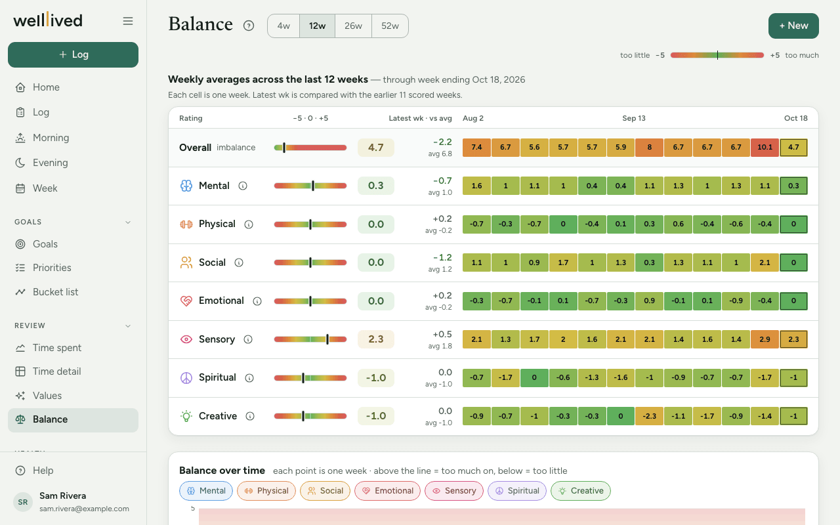This screenshot has width=840, height=525.
Task: Open Goals in the sidebar
Action: pos(73,244)
